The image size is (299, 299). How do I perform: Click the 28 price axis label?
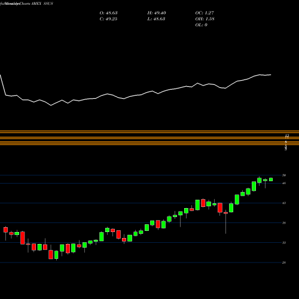tap(284, 263)
